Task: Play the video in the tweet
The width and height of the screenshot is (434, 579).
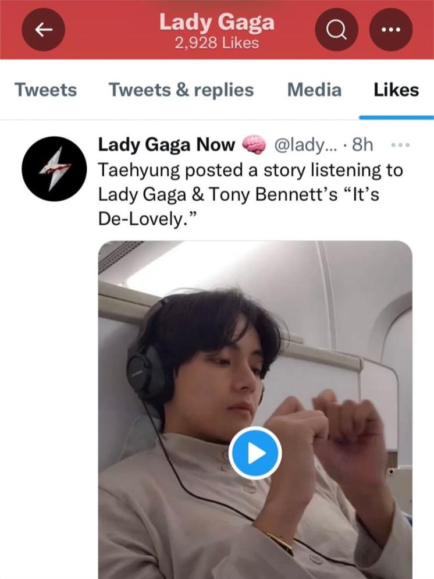Action: [255, 453]
